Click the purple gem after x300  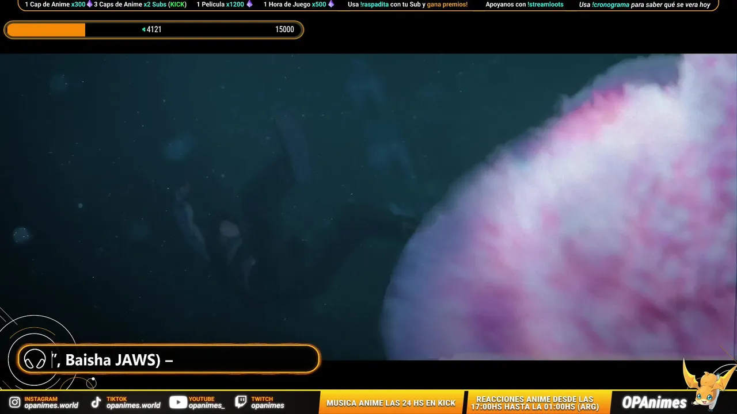(90, 4)
